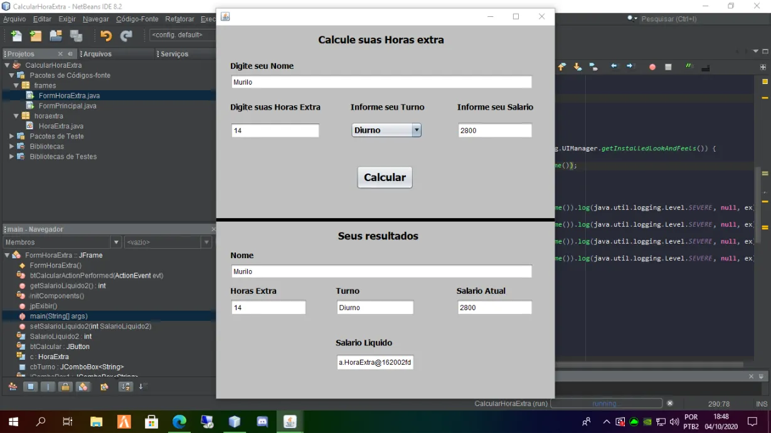Click the green comment lines icon
The image size is (771, 433).
689,66
